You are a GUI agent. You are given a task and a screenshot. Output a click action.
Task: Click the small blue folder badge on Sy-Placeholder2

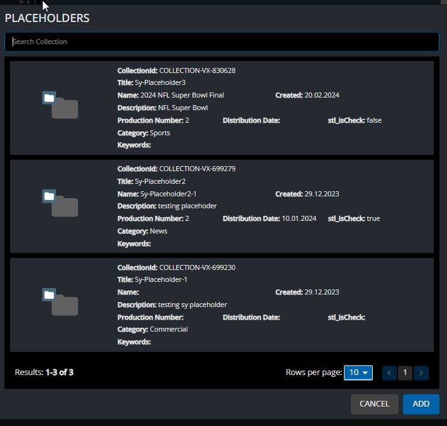coord(49,196)
